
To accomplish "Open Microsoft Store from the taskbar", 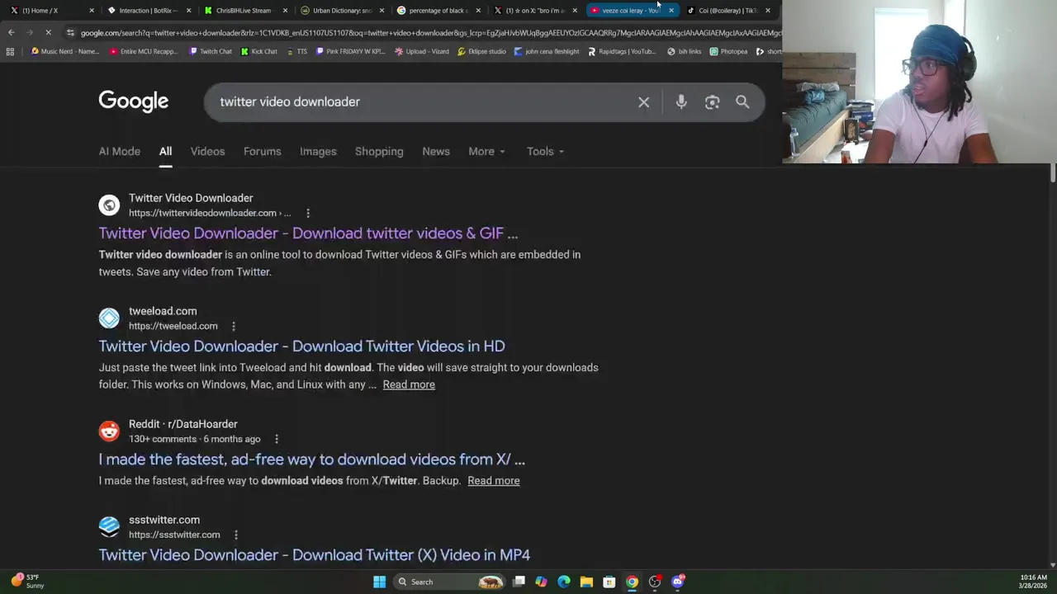I will (x=609, y=582).
